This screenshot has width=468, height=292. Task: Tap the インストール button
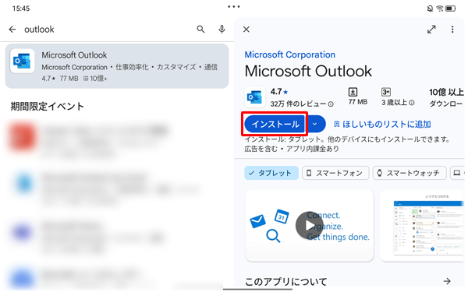(x=275, y=124)
